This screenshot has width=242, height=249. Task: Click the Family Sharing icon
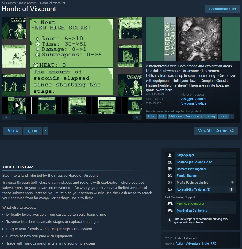[x=170, y=176]
